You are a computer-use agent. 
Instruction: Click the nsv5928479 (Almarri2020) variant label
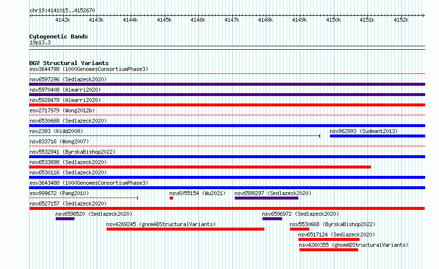coord(65,100)
